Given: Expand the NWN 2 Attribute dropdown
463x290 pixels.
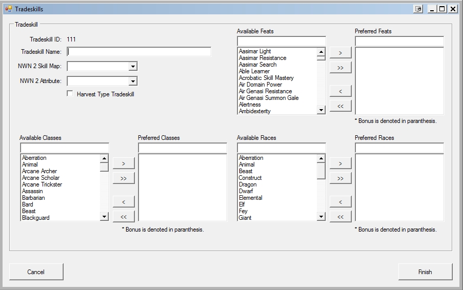Looking at the screenshot, I should tap(133, 81).
